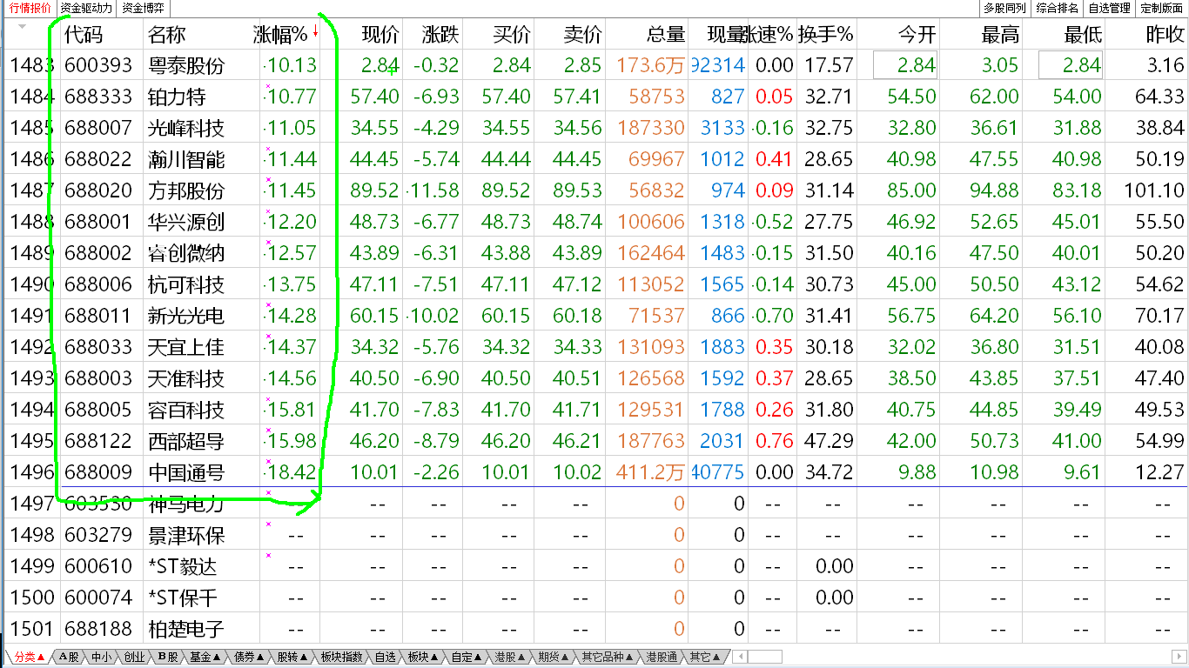This screenshot has width=1189, height=668.
Task: Select stock row 天准科技
Action: tap(594, 378)
